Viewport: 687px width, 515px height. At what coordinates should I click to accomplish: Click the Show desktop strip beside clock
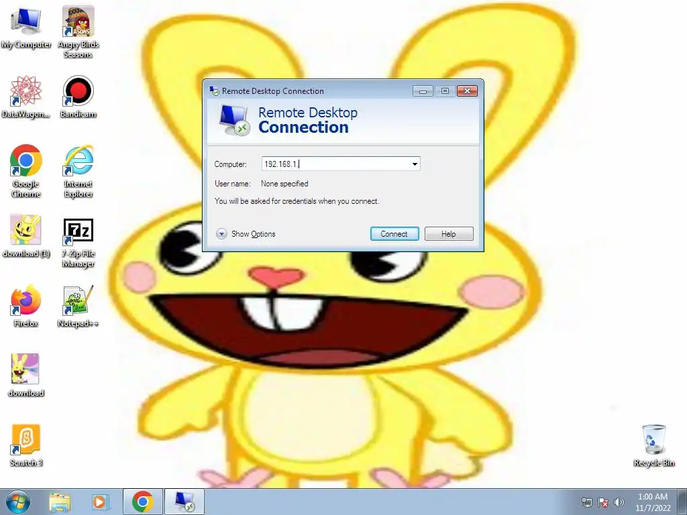tap(682, 502)
